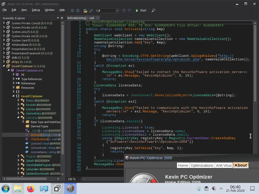Open File Explorer from the taskbar

pyautogui.click(x=18, y=188)
